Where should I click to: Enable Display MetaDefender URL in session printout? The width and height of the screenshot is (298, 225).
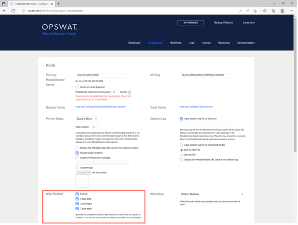(x=77, y=148)
